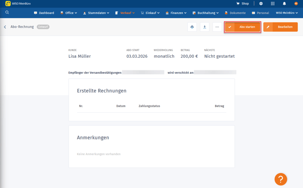Open the Personal menu item

260,13
